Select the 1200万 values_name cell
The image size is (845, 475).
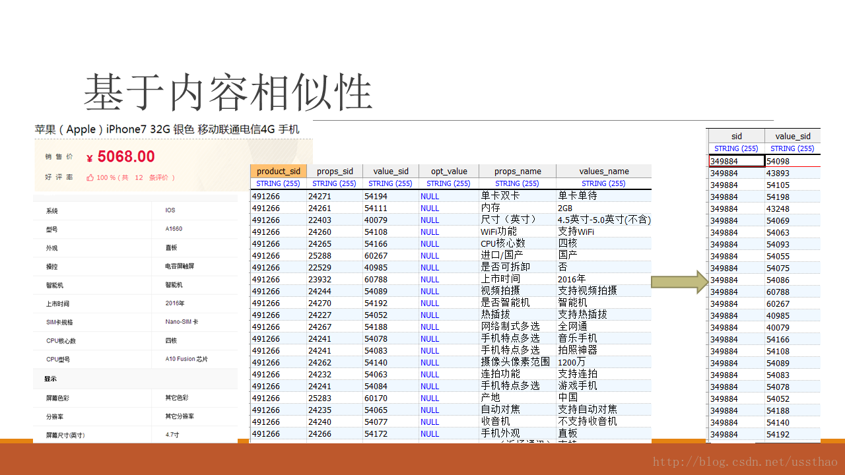[x=604, y=362]
